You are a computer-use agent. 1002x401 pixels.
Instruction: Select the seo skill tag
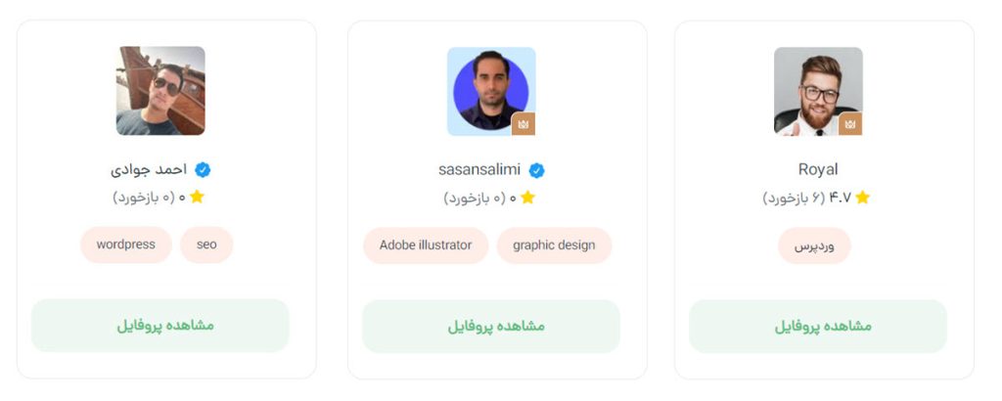206,245
